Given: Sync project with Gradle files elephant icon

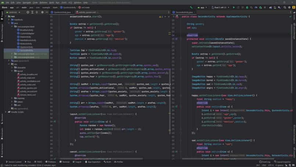Looking at the screenshot, I should (x=270, y=7).
